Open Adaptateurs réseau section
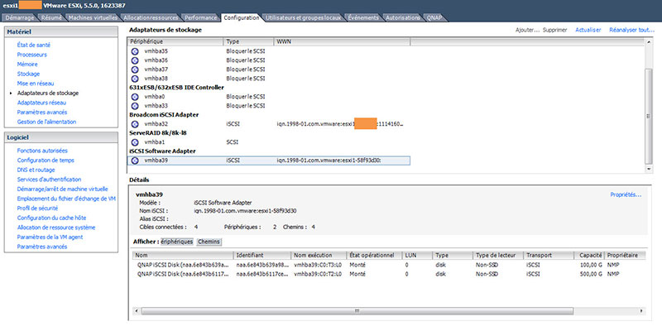The width and height of the screenshot is (662, 331). [x=42, y=103]
